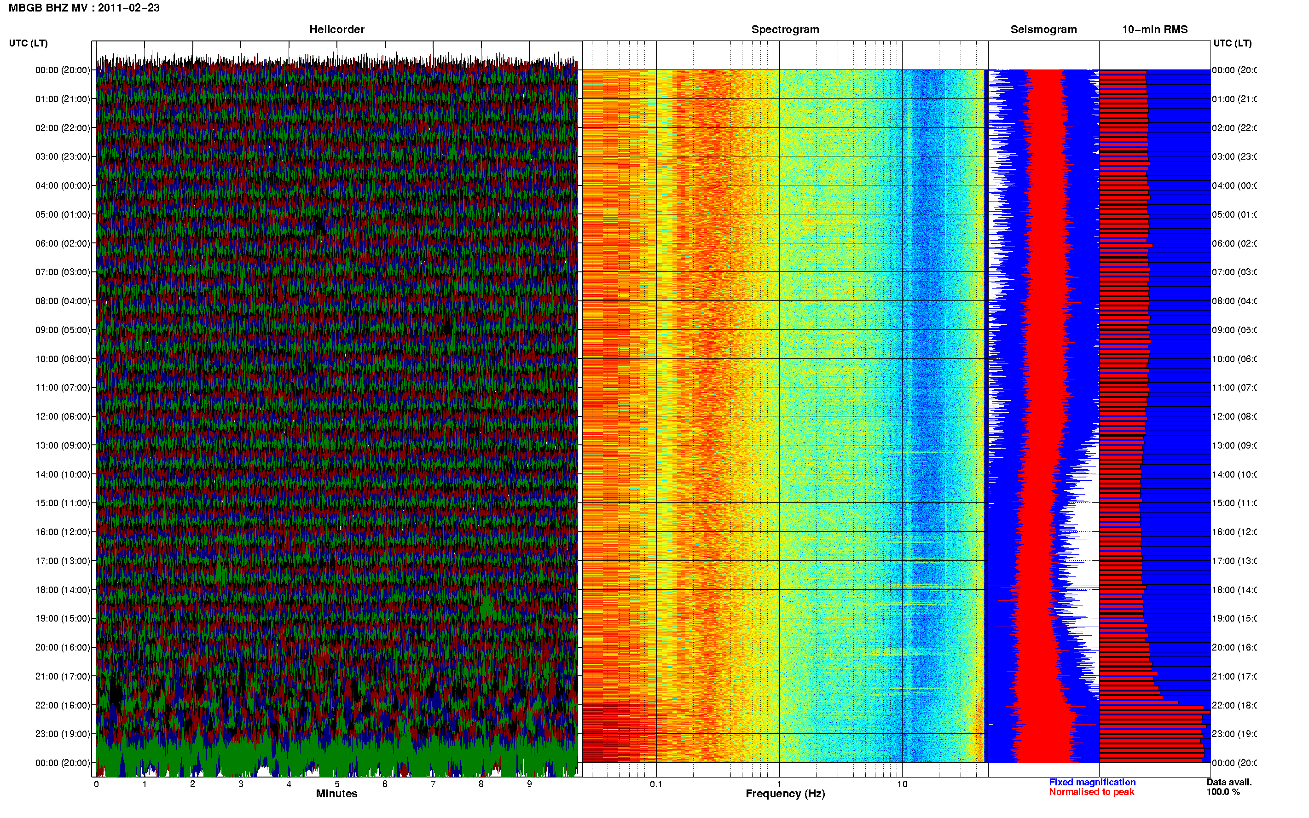Click the left 06:00 (02:00) time label
This screenshot has width=1309, height=818.
point(63,243)
